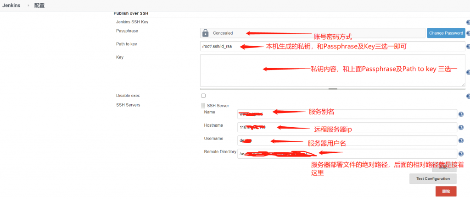The height and width of the screenshot is (199, 470).
Task: Grab the SSH Server drag handle
Action: [x=203, y=106]
